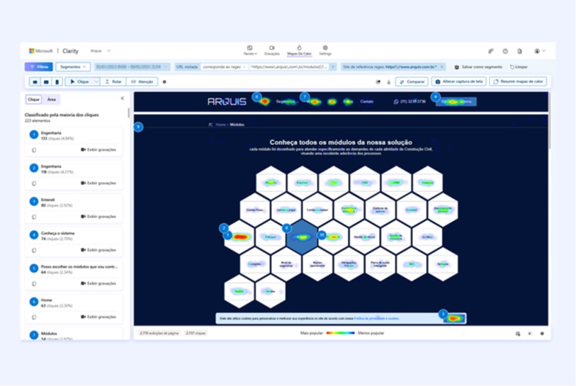Exibir gravações for Entendi card
This screenshot has width=576, height=386.
point(98,216)
